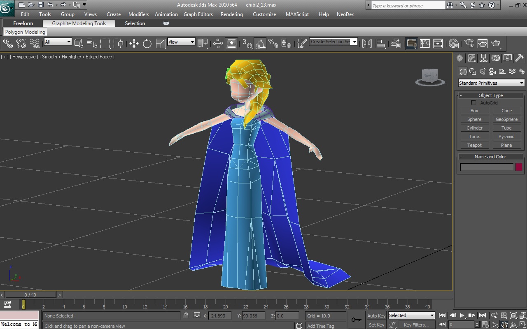
Task: Click the Render Production teapot
Action: [x=496, y=43]
